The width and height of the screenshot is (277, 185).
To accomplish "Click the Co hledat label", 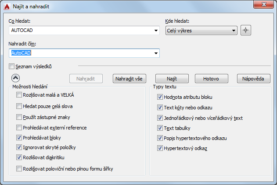I will click(19, 21).
